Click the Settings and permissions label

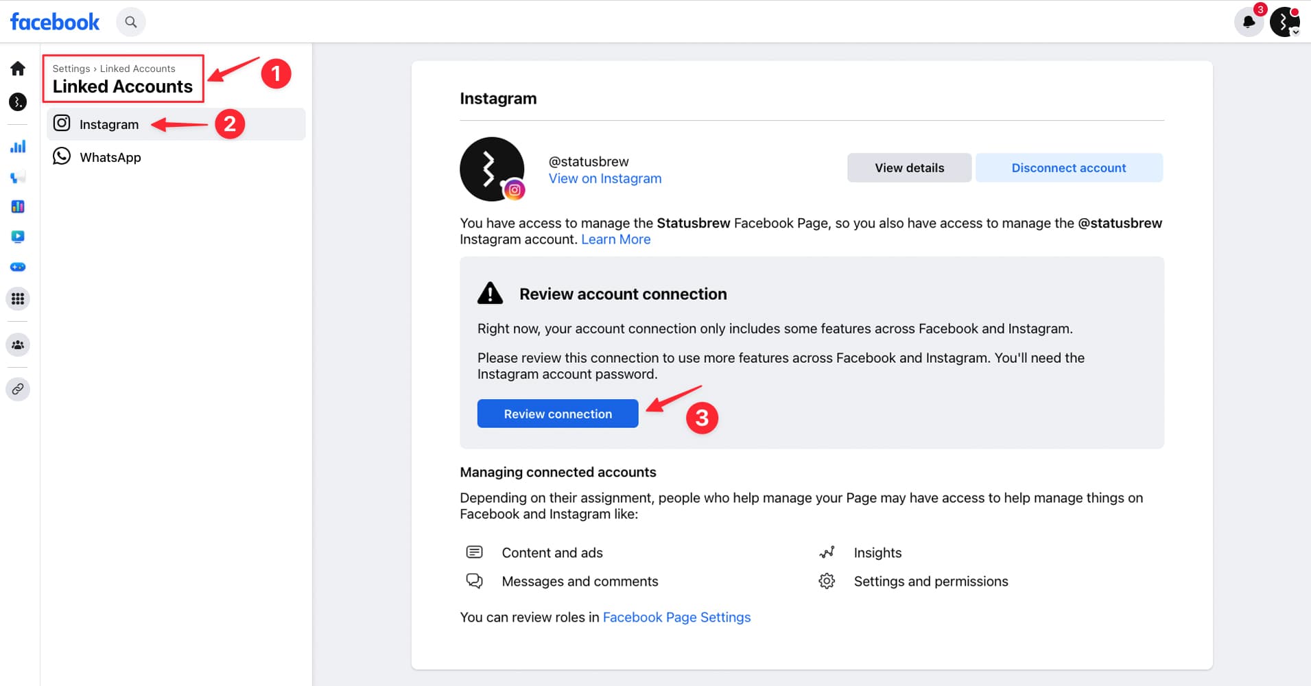[x=931, y=582]
